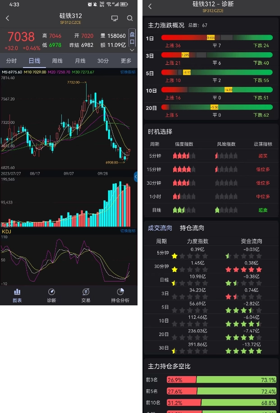
Task: Open the 更多 period dropdown
Action: 126,61
